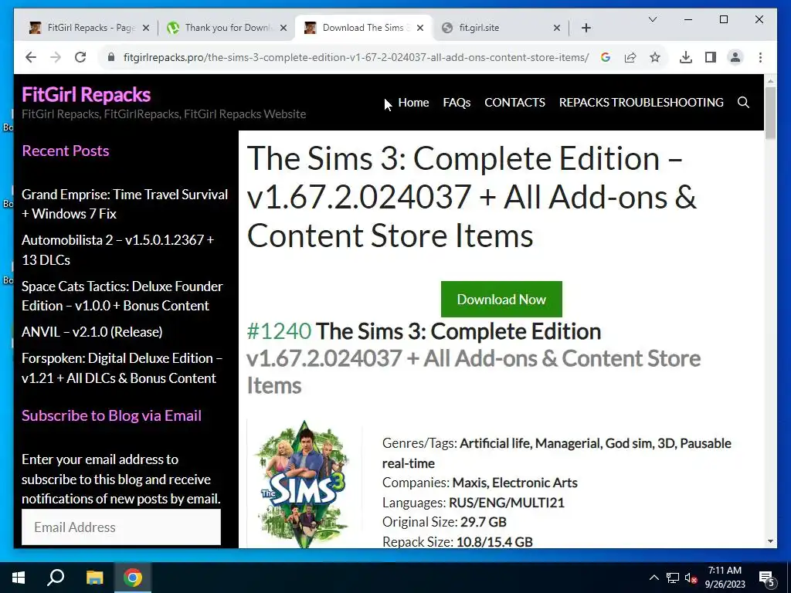Open Chrome three-dot menu
791x593 pixels.
coord(760,57)
